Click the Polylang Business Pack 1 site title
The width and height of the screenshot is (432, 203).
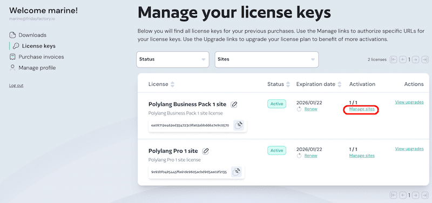pos(187,104)
